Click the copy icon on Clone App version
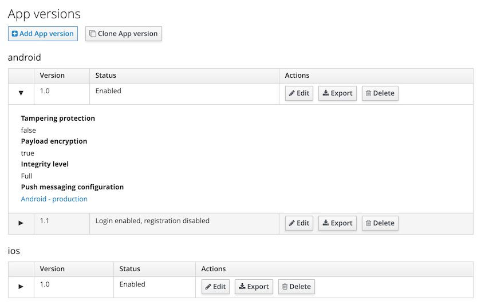The width and height of the screenshot is (481, 305). [93, 34]
